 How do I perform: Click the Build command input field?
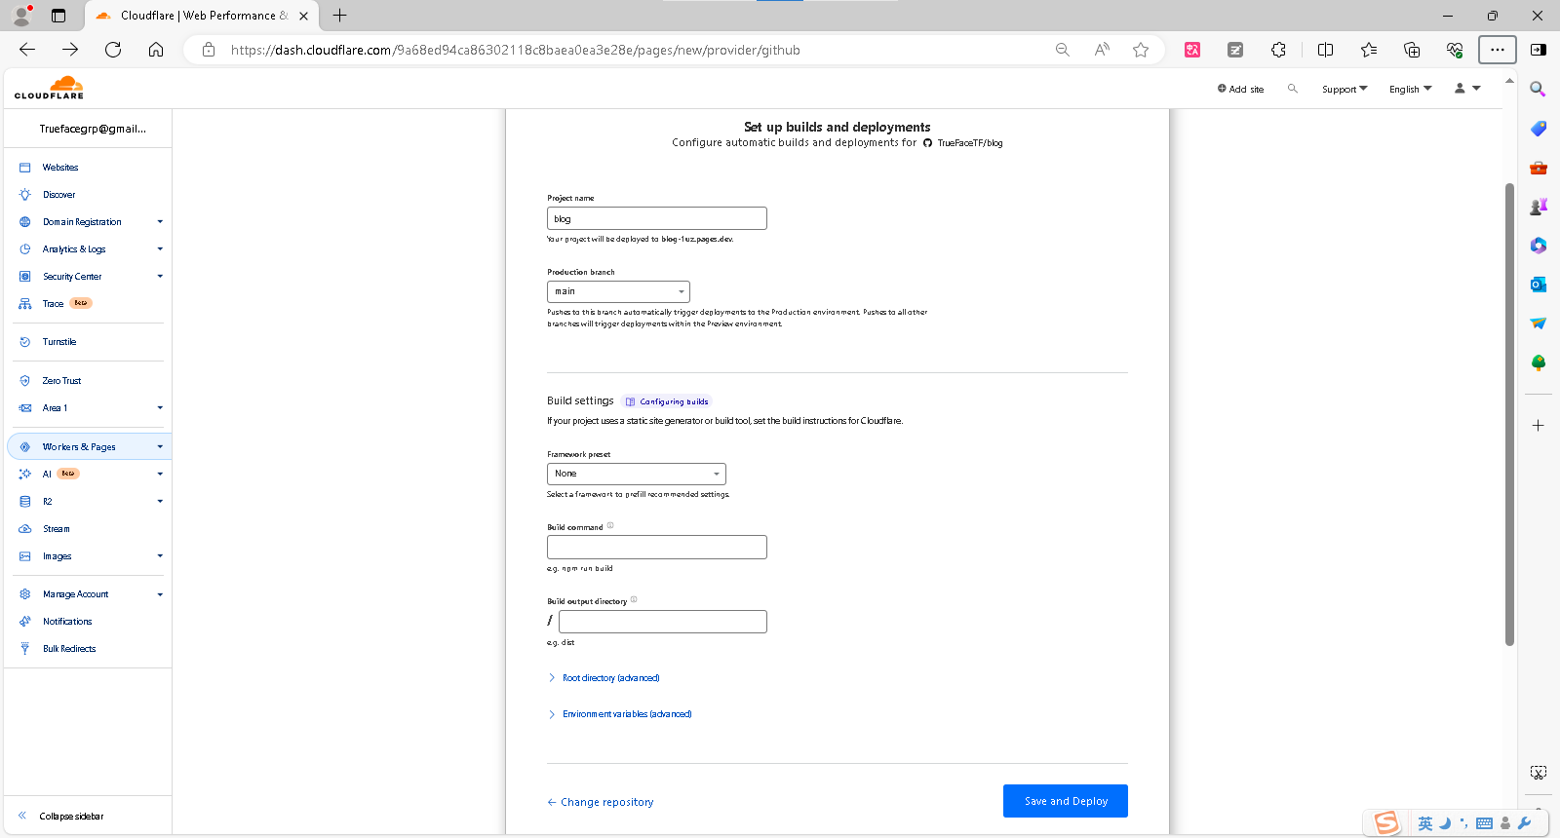(x=656, y=548)
